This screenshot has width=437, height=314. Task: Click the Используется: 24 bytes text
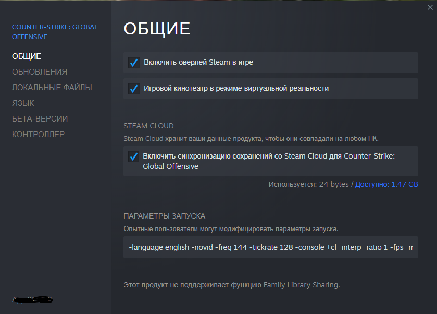tap(308, 184)
